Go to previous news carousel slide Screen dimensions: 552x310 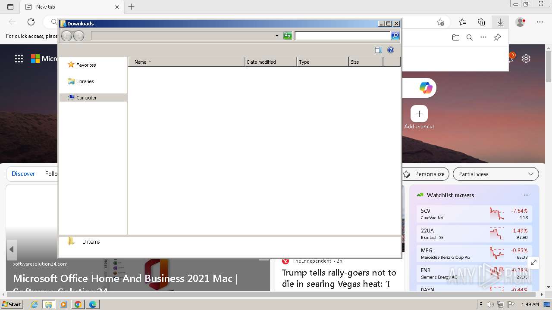[x=12, y=249]
